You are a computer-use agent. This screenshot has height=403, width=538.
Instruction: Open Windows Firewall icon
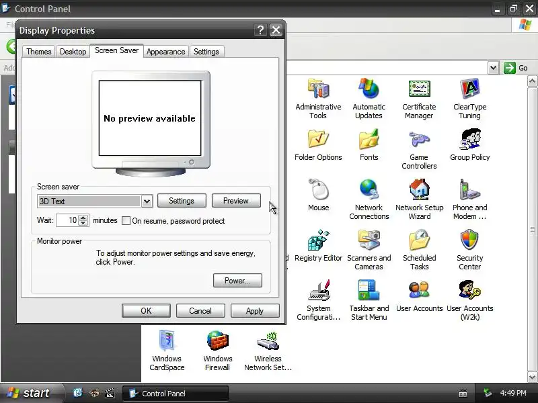pos(217,341)
